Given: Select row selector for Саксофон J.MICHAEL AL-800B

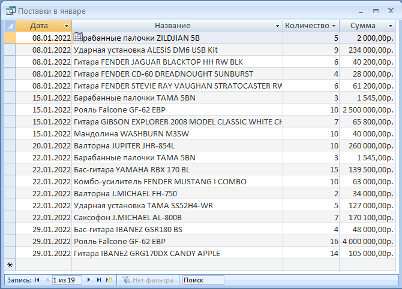Looking at the screenshot, I should [10, 217].
